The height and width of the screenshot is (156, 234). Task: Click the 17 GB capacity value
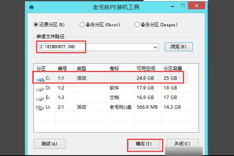click(x=170, y=97)
